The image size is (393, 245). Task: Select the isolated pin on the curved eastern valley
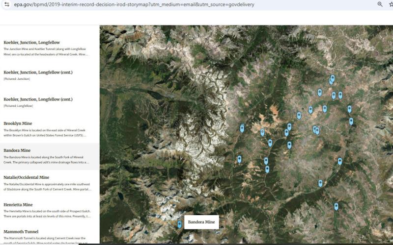(340, 161)
